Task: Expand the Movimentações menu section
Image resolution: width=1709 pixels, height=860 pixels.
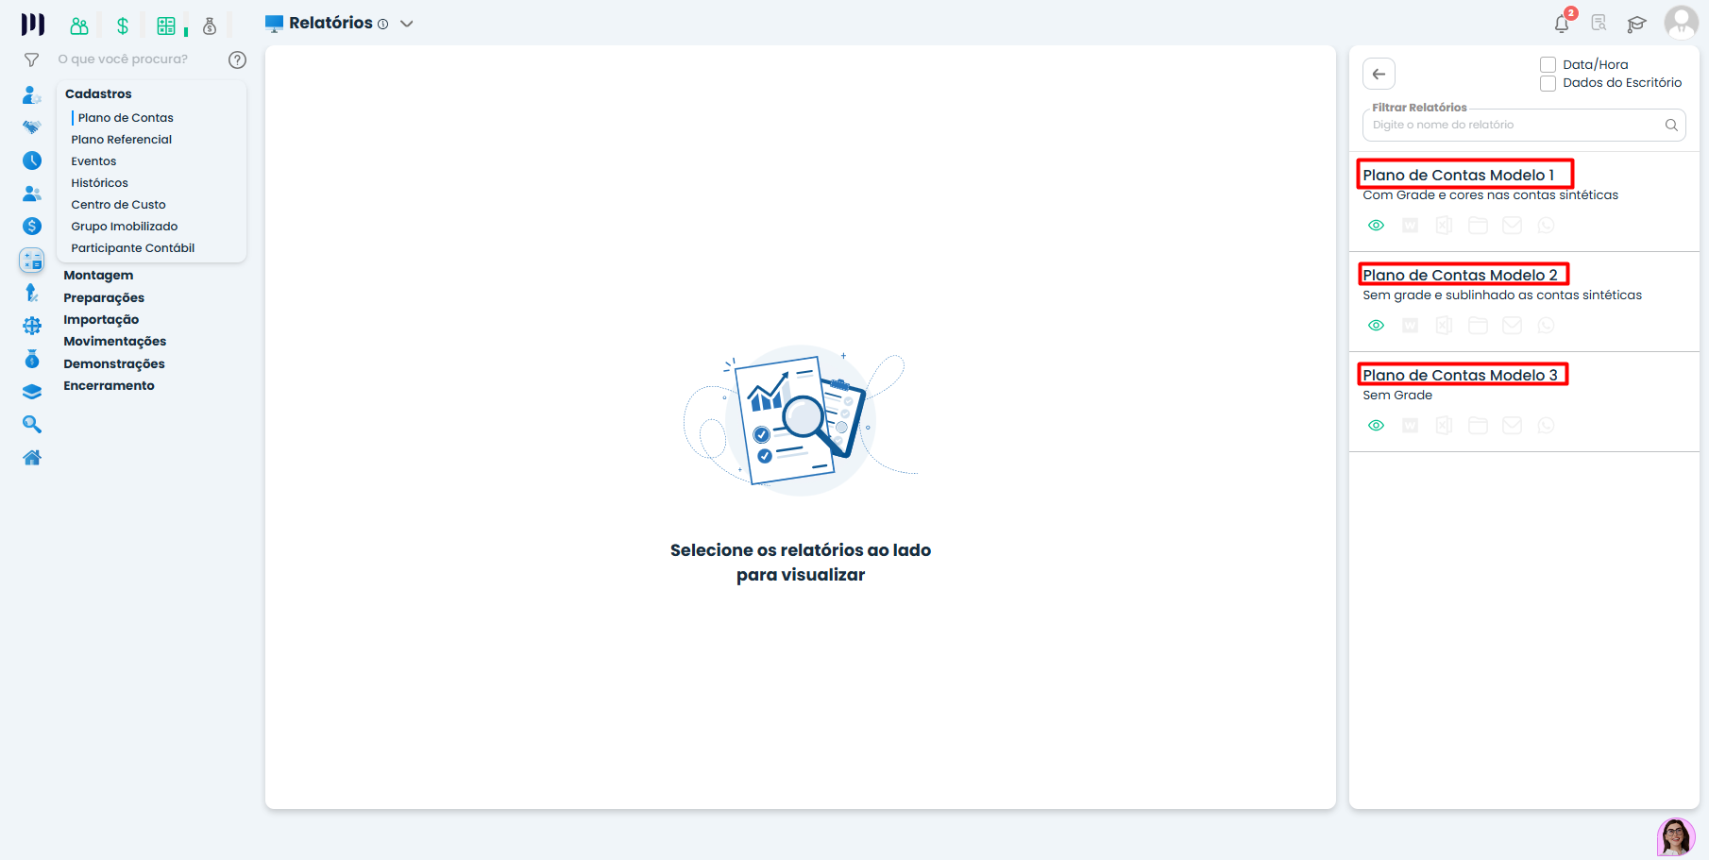Action: [115, 342]
